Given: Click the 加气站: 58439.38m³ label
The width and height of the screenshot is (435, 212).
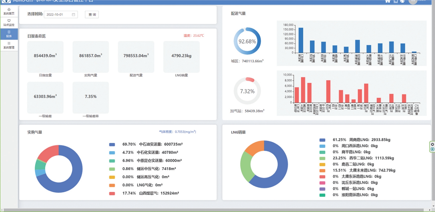Looking at the screenshot, I should 247,111.
